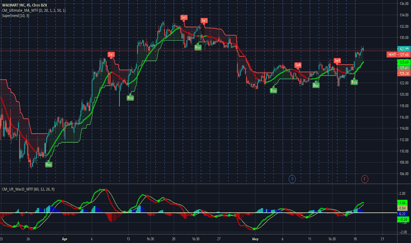Click the '26' date on time axis

28,239
